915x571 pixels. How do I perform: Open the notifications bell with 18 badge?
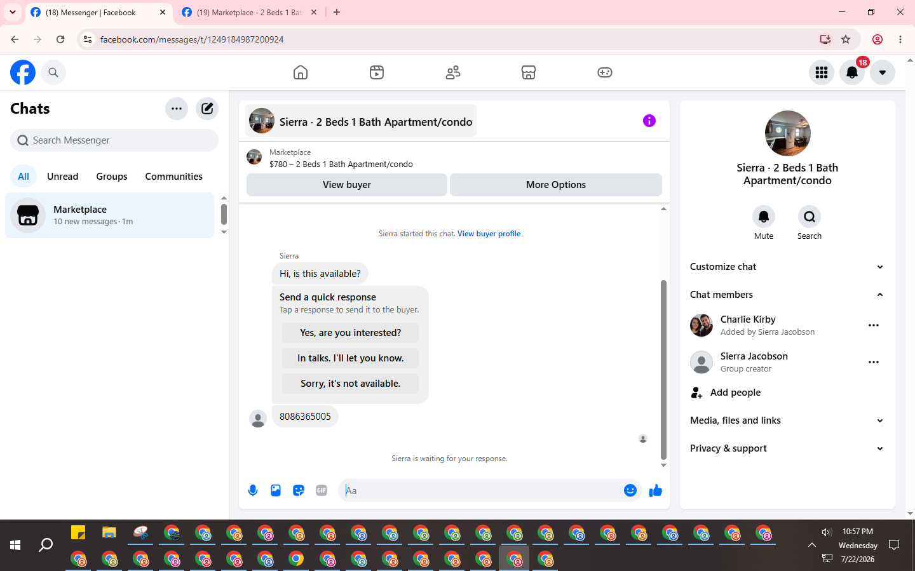853,72
